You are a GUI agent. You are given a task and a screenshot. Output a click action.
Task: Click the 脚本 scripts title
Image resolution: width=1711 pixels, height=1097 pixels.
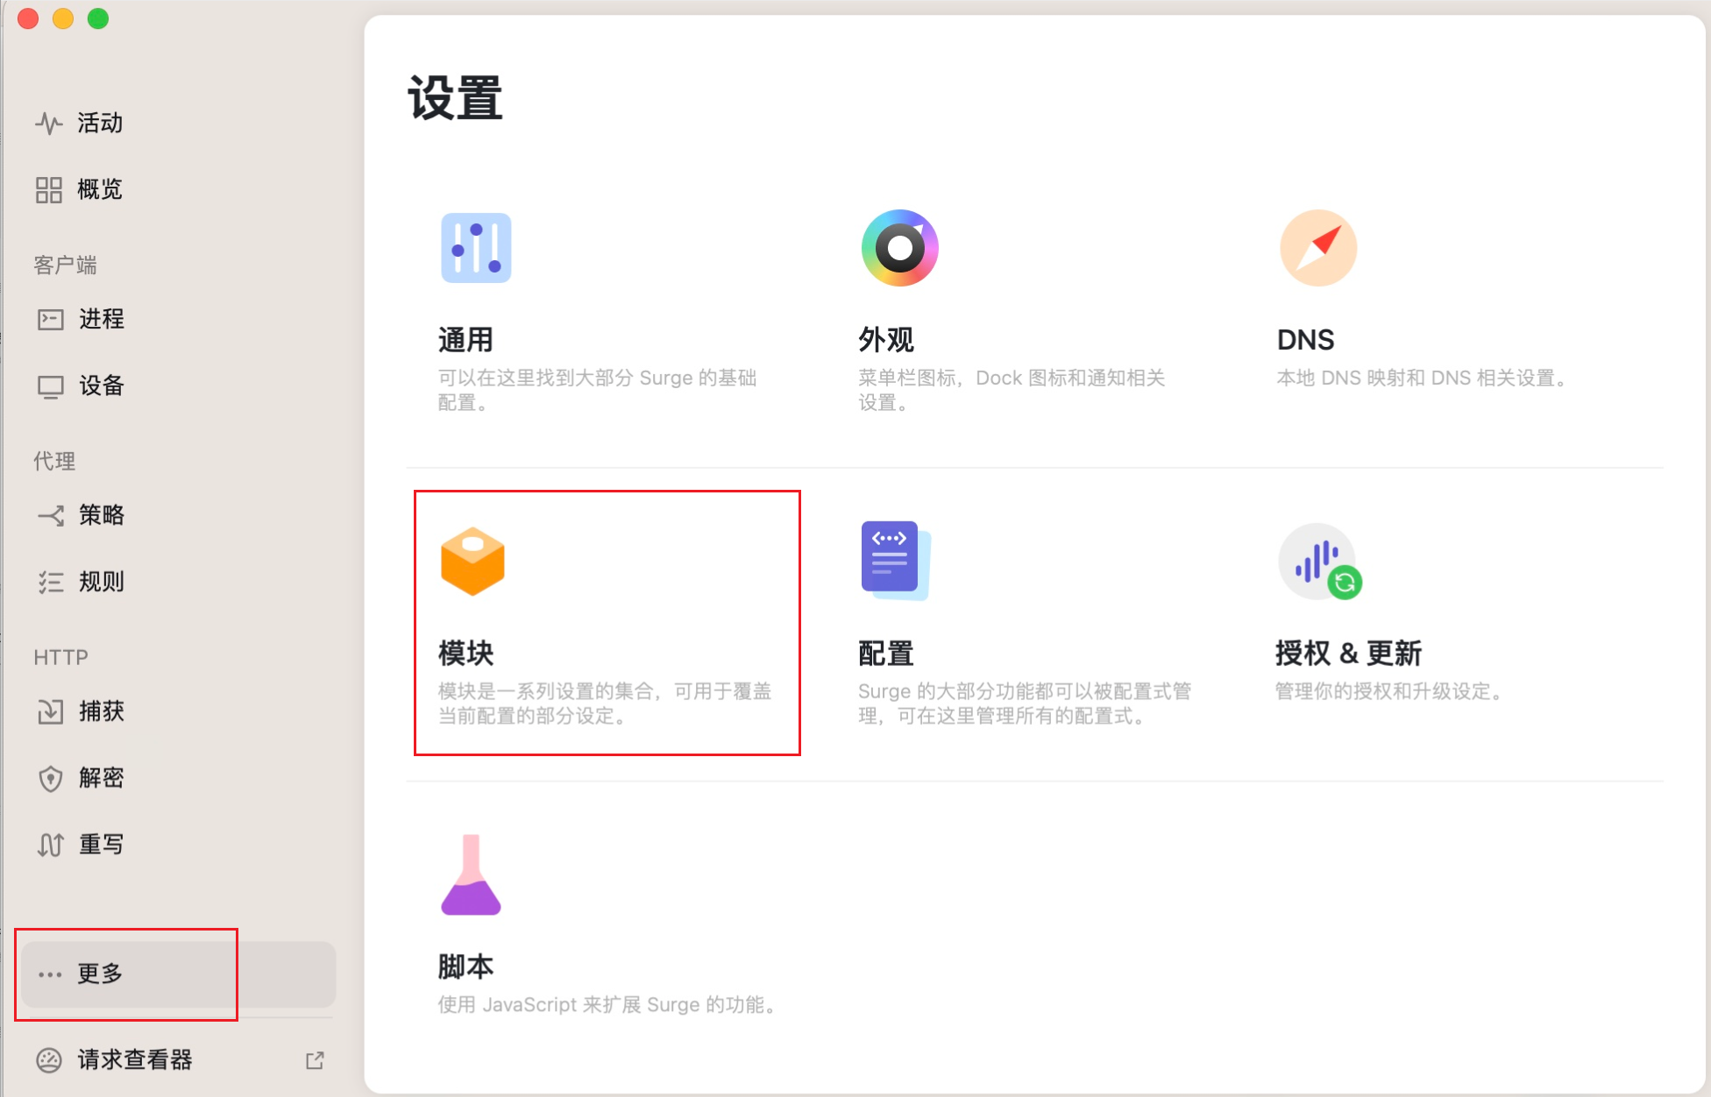tap(466, 967)
